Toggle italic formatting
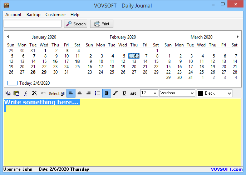The width and height of the screenshot is (246, 175). tap(115, 93)
